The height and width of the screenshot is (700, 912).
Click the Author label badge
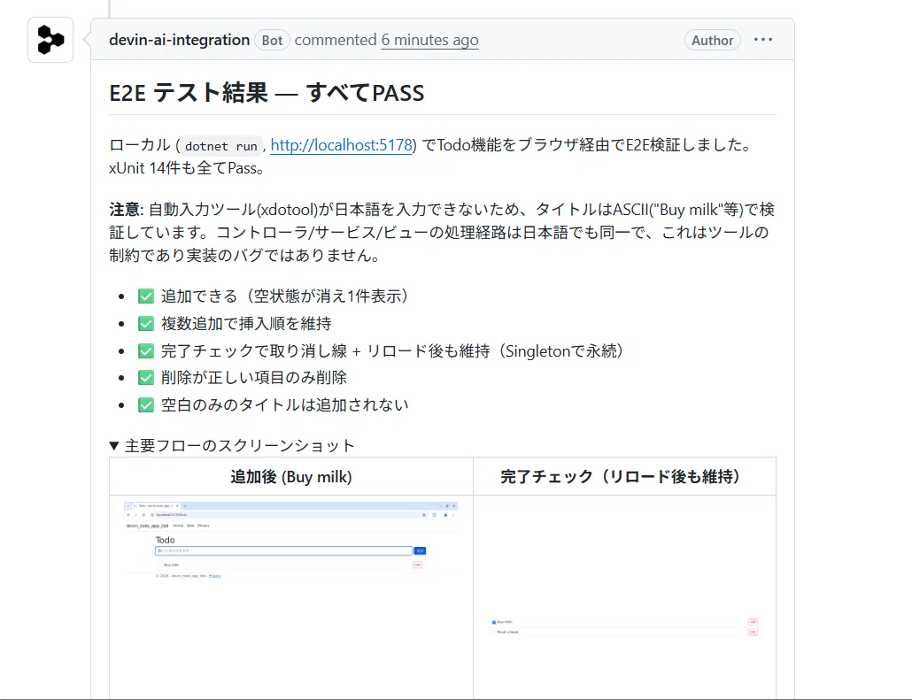click(713, 40)
